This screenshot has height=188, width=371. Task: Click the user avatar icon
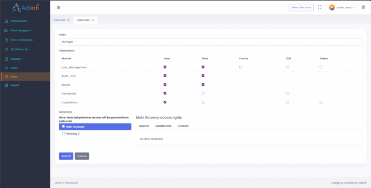coord(332,7)
